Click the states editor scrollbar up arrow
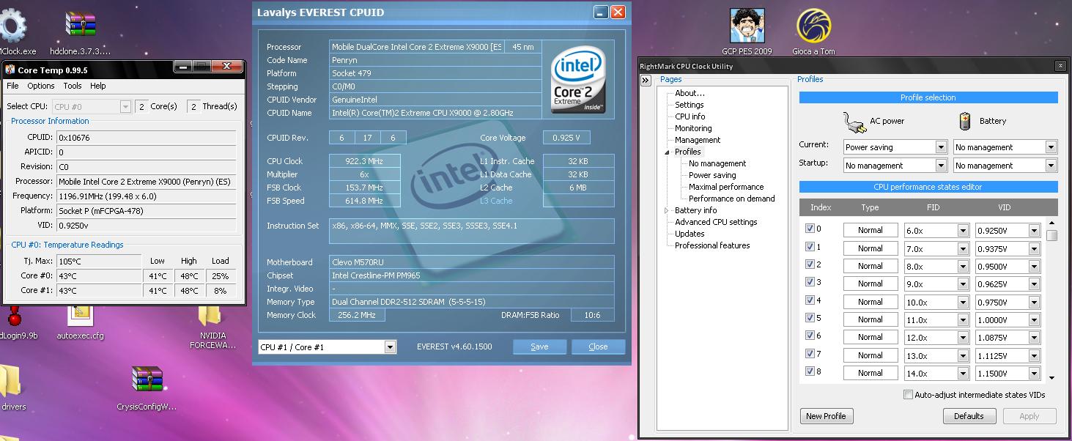 pyautogui.click(x=1051, y=223)
